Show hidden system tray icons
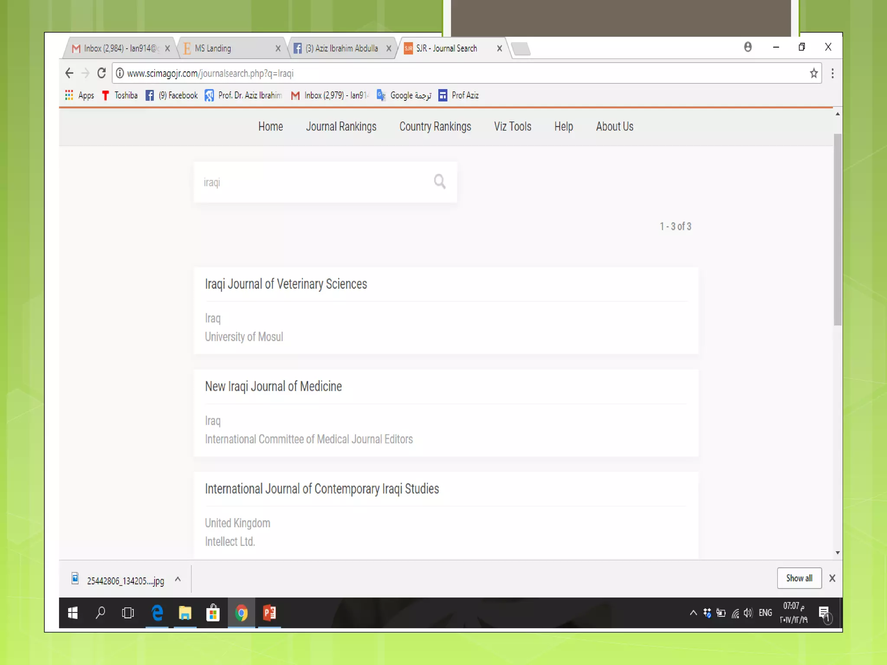This screenshot has width=887, height=665. [x=693, y=613]
